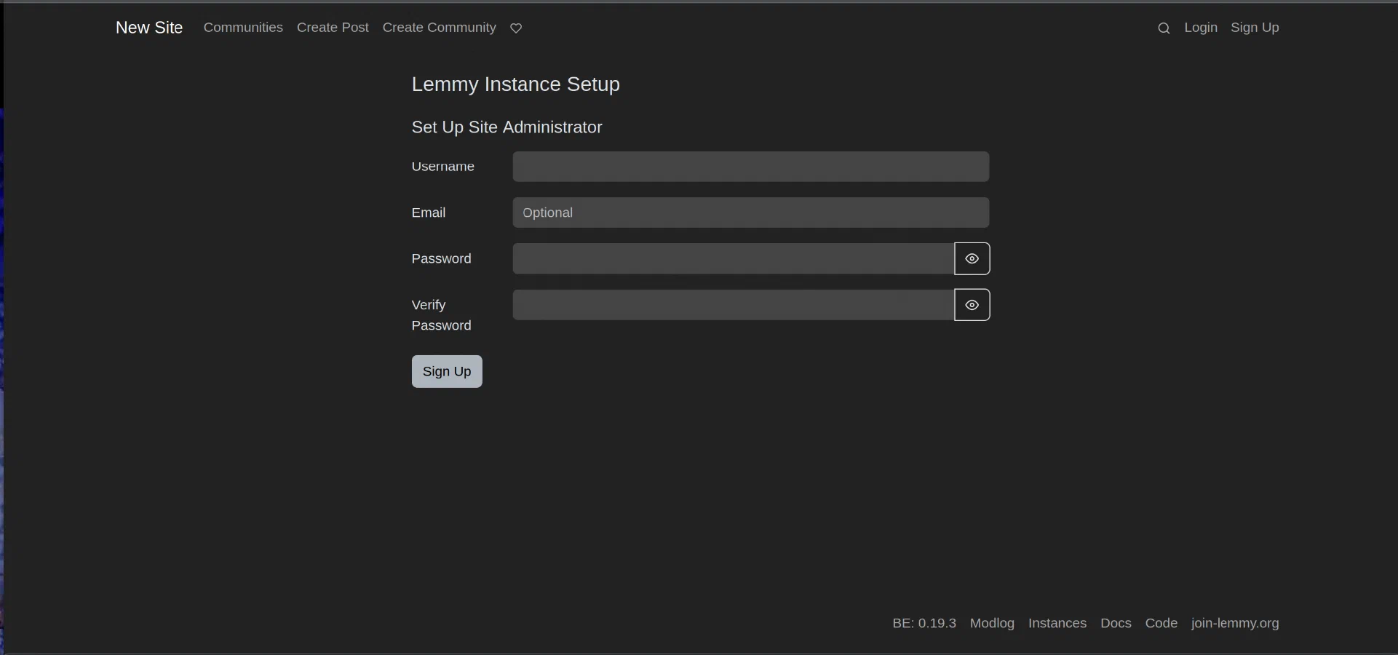Click the Sign Up link in the navbar
Image resolution: width=1398 pixels, height=655 pixels.
(x=1255, y=28)
